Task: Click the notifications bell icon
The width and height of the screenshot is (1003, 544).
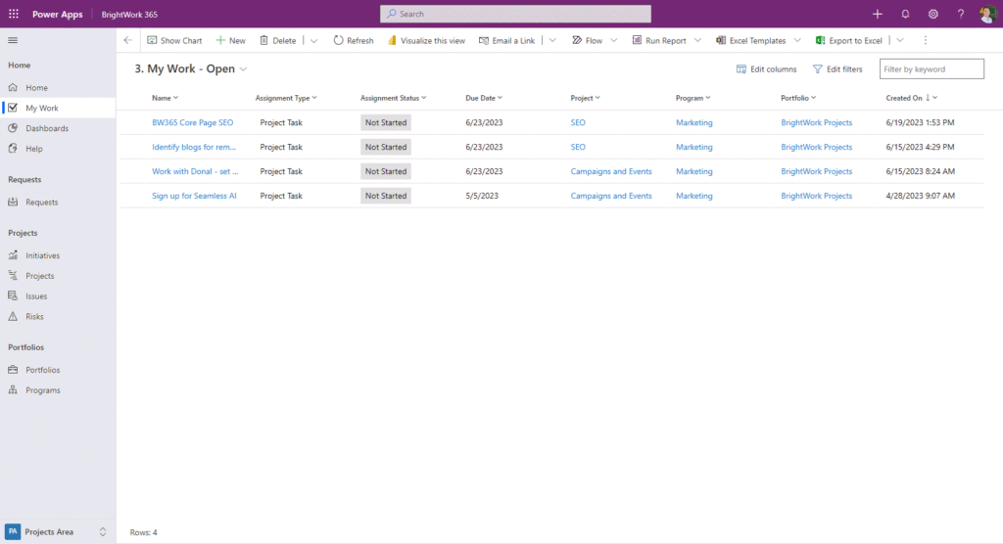Action: click(x=905, y=14)
